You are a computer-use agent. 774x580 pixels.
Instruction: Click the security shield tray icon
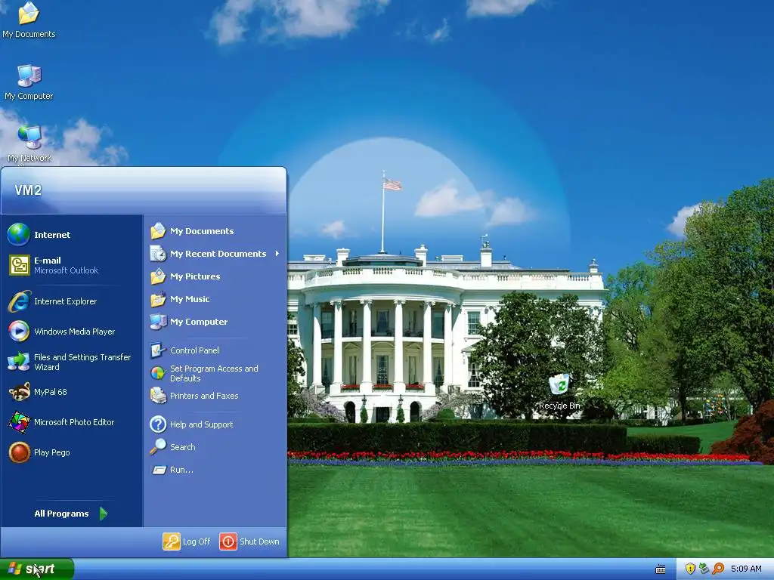pos(691,569)
